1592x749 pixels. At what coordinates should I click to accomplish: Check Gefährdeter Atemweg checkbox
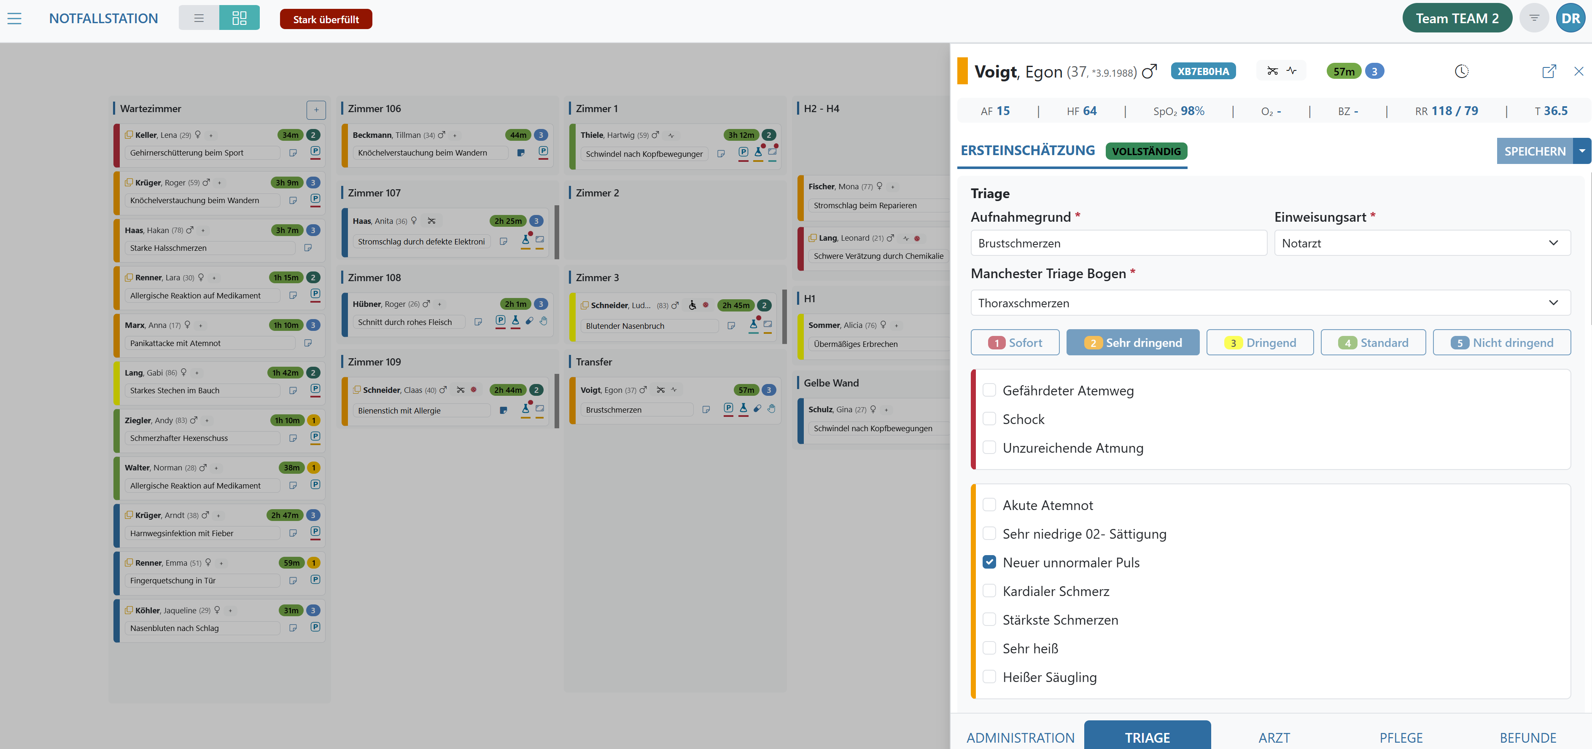pyautogui.click(x=989, y=390)
